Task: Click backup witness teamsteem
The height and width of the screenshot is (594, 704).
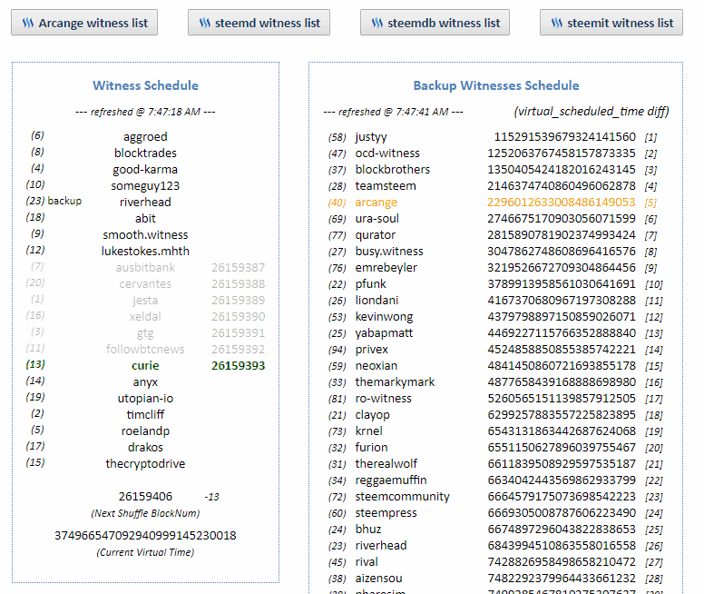Action: pos(386,185)
